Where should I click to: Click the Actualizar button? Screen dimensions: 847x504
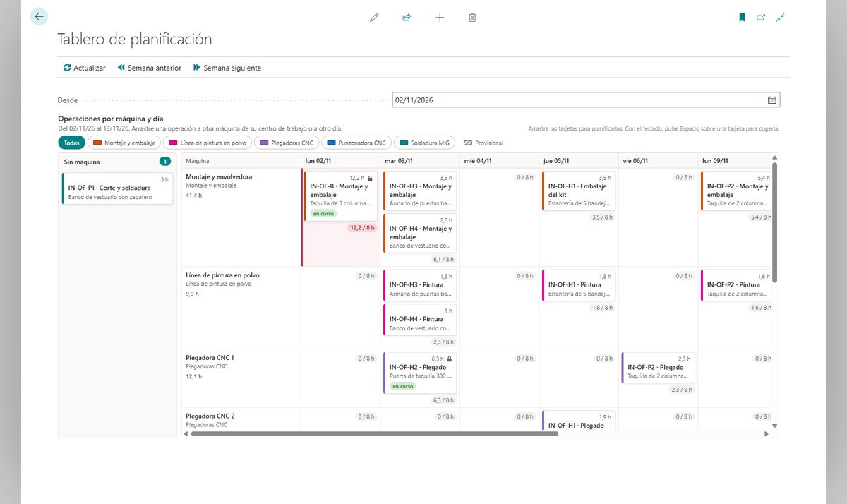coord(85,68)
